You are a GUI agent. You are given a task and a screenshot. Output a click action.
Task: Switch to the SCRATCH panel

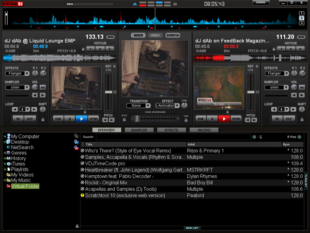pos(172,35)
